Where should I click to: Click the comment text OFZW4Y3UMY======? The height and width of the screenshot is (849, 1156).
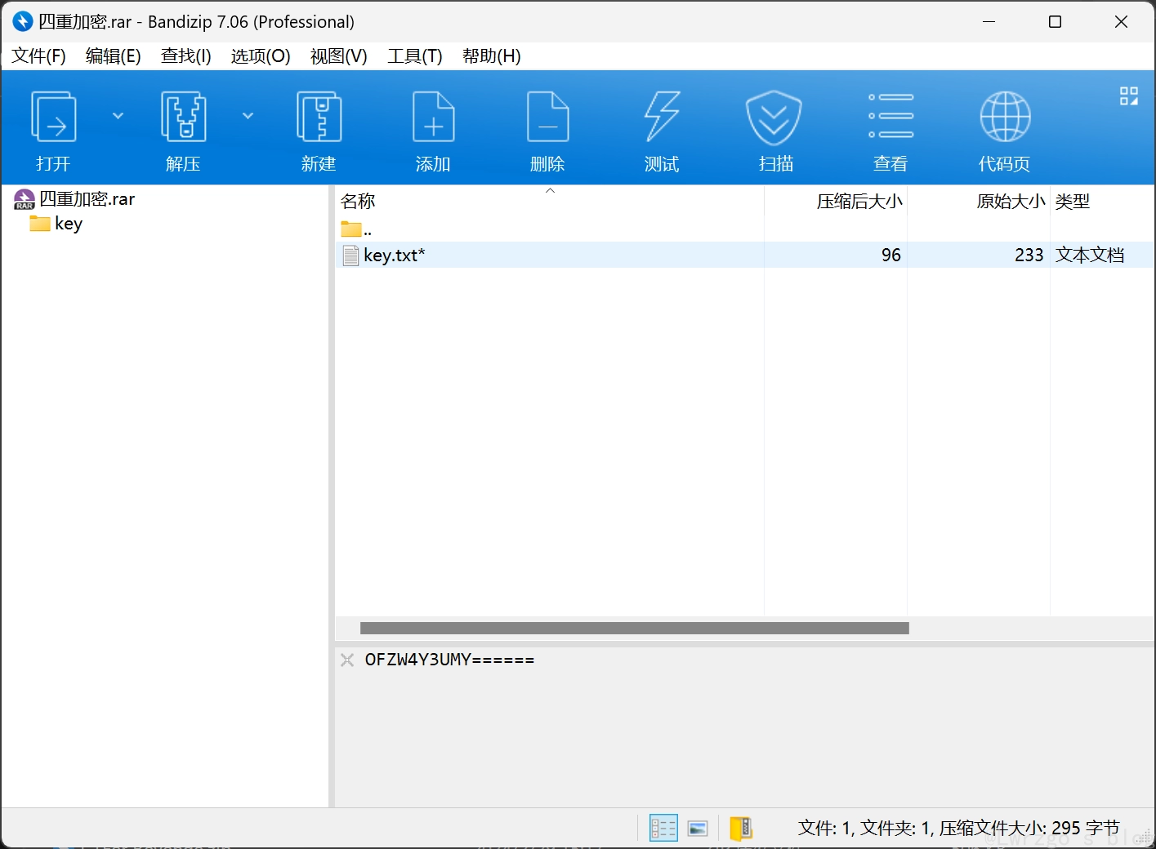[449, 660]
